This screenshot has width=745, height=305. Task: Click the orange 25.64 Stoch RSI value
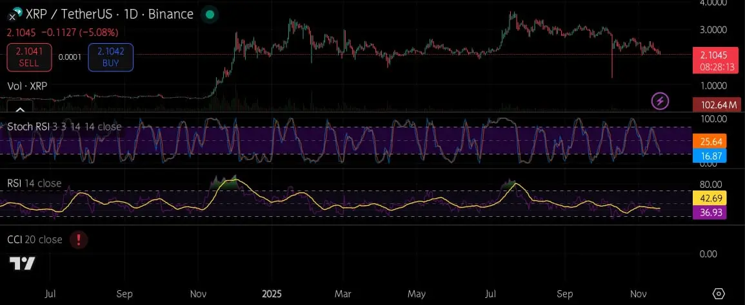(708, 142)
